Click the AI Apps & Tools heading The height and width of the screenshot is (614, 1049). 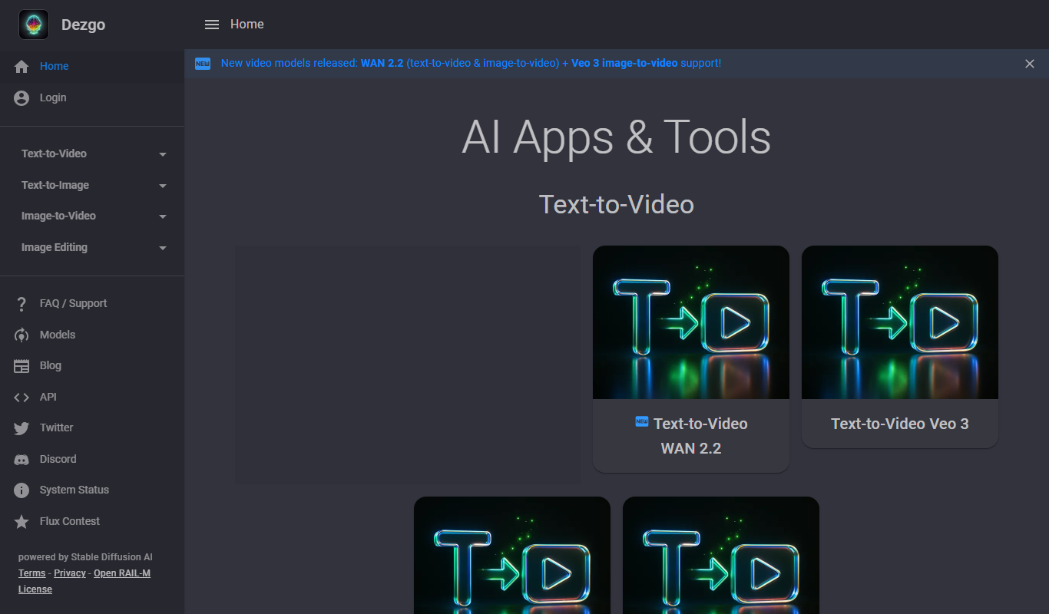pyautogui.click(x=617, y=137)
